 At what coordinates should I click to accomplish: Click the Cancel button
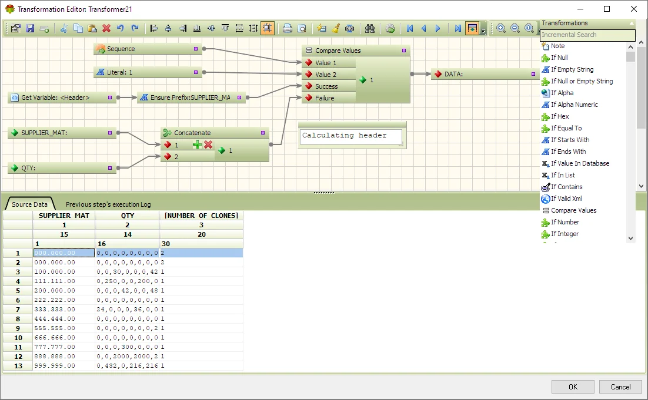click(x=621, y=387)
